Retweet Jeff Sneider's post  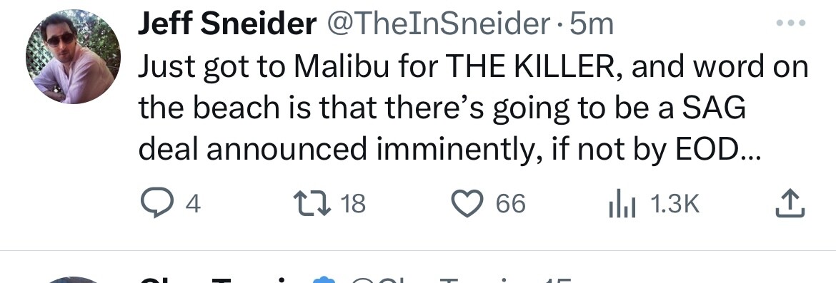pyautogui.click(x=314, y=204)
